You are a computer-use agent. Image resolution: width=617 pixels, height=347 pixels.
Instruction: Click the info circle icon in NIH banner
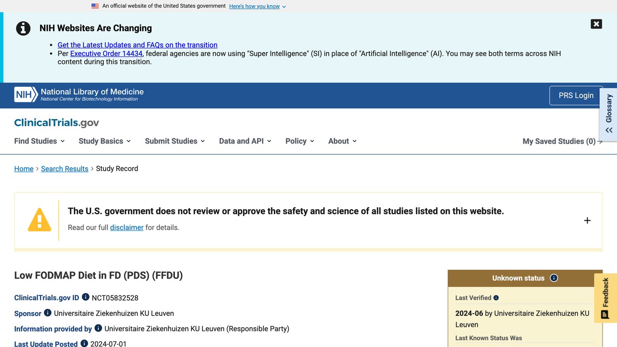23,28
